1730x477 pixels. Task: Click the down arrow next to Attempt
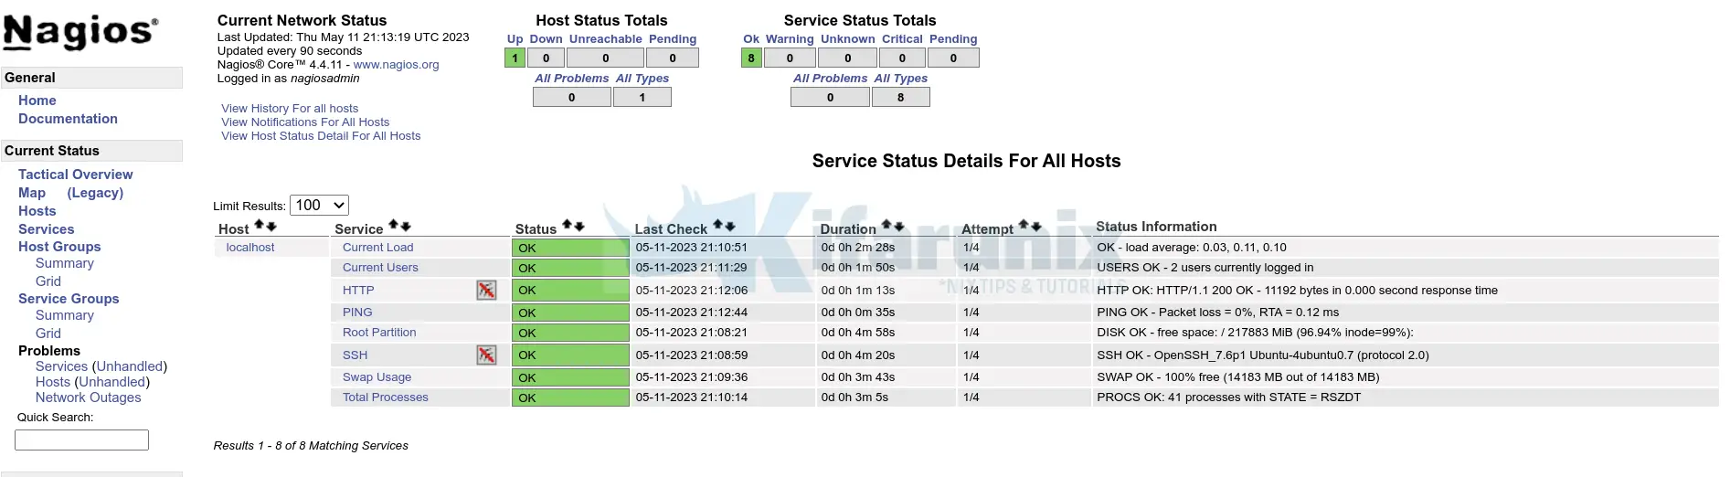[x=1036, y=225]
